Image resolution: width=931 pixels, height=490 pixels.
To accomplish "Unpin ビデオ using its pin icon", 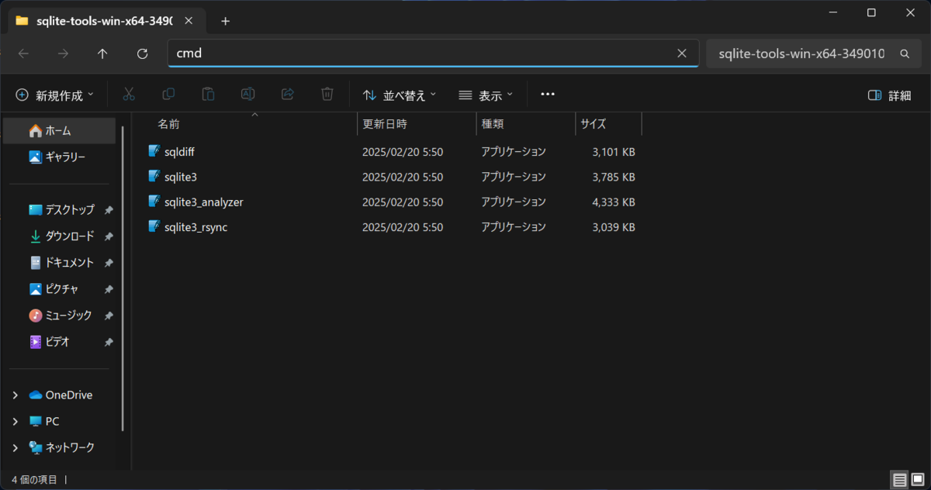I will click(109, 342).
